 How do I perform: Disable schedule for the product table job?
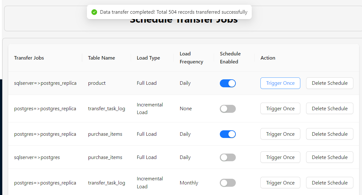(x=227, y=83)
